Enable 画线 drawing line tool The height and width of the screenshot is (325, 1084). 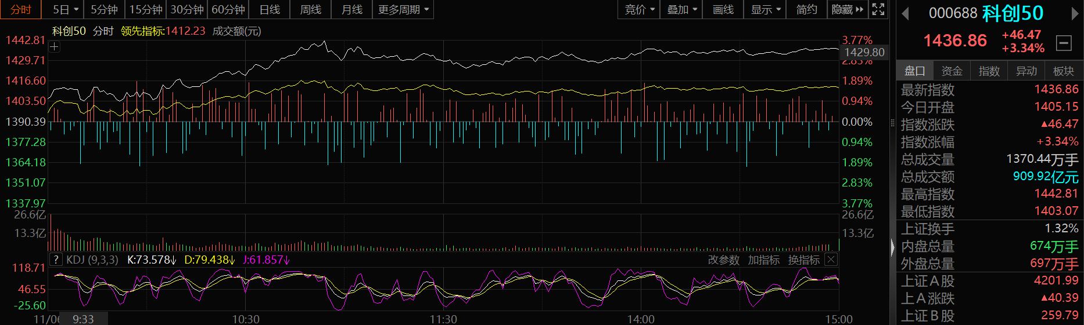723,9
